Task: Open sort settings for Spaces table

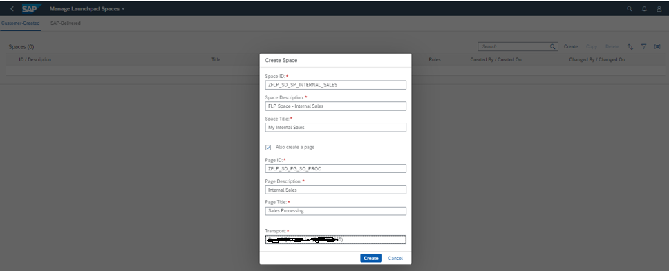Action: coord(630,46)
